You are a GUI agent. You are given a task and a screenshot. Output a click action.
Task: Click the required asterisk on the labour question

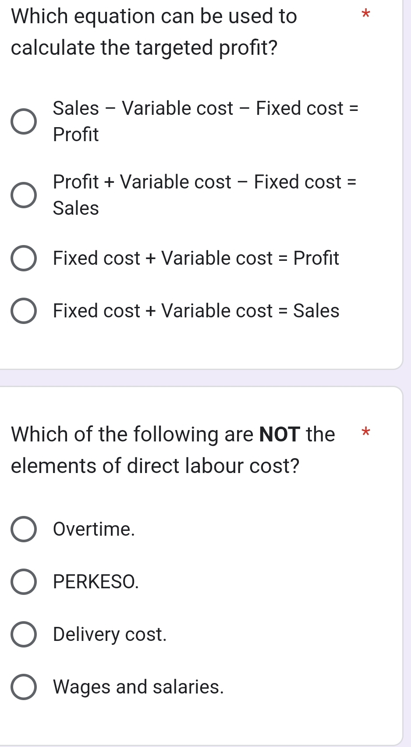365,433
